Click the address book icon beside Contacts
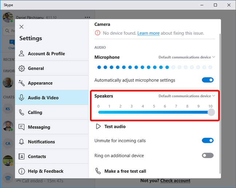 pos(21,156)
